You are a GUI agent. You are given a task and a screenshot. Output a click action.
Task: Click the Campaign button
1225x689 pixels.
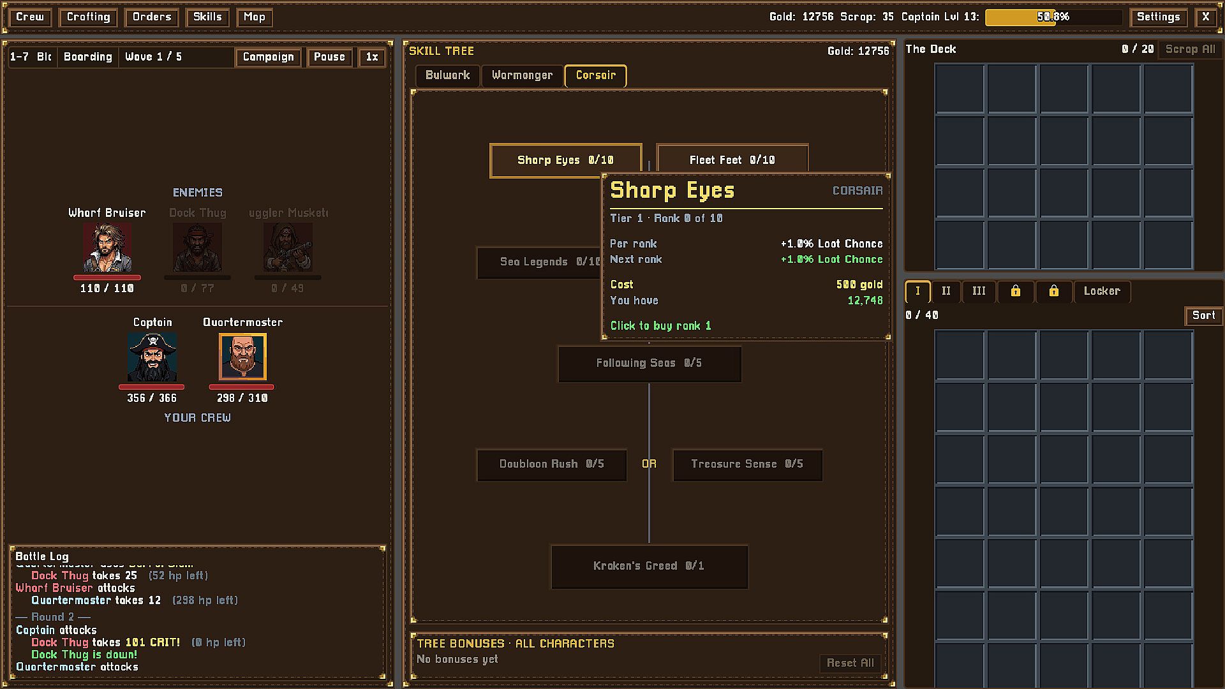point(268,57)
